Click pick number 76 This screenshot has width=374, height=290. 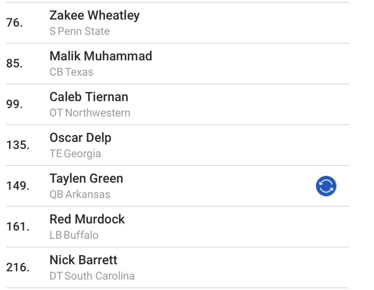click(x=14, y=23)
